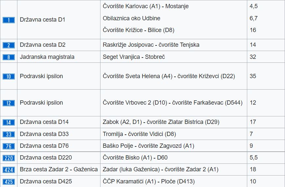Click Brza cesta Zadar 2 - Gaženica
The image size is (285, 187).
[59, 169]
